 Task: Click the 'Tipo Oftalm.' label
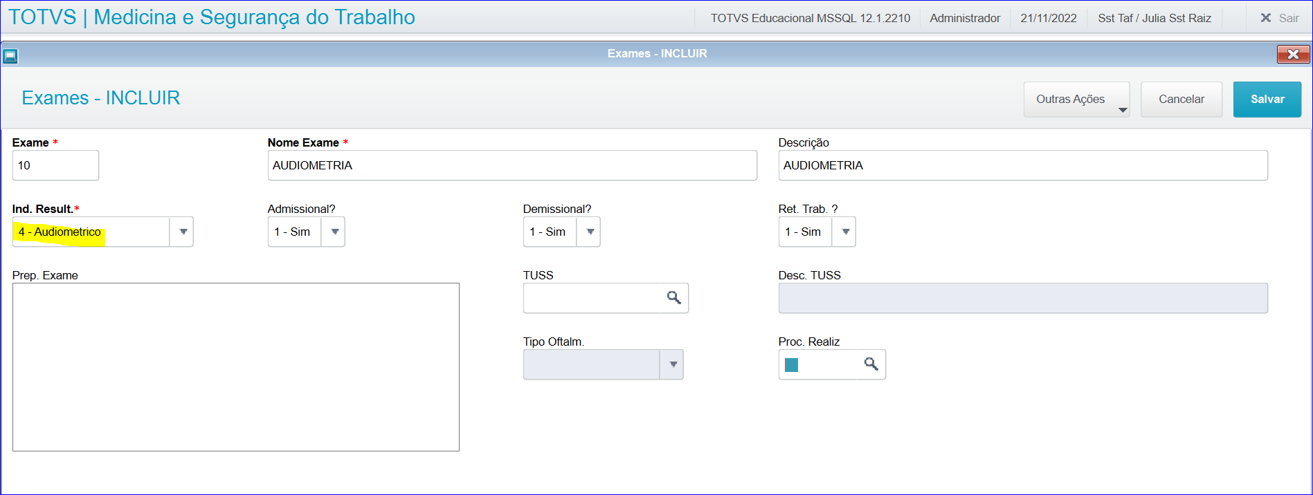554,342
